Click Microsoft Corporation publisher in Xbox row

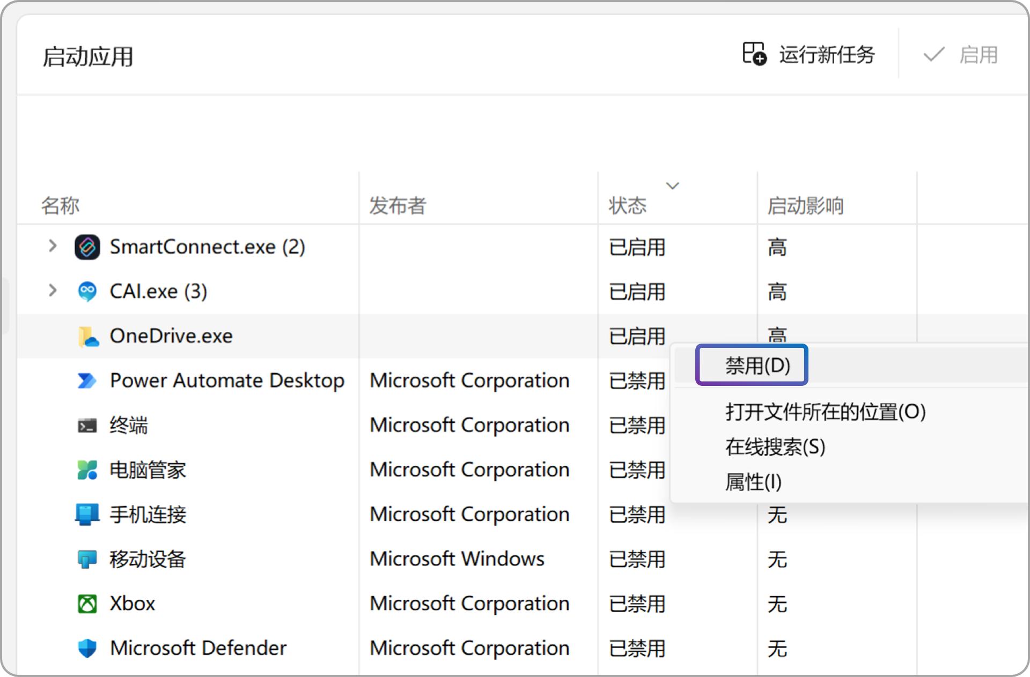(469, 604)
